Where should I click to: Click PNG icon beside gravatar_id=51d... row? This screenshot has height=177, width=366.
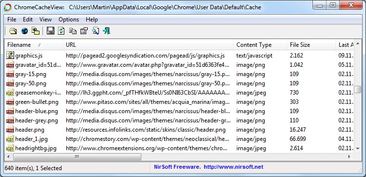[10, 65]
